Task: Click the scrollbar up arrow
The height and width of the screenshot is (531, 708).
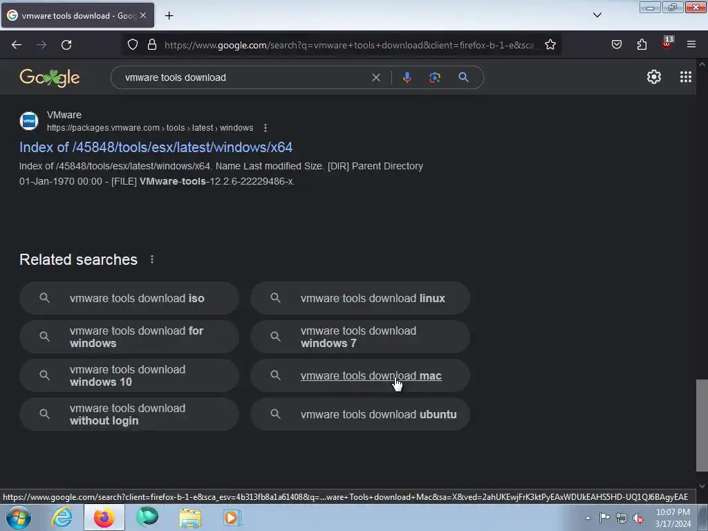Action: 702,64
